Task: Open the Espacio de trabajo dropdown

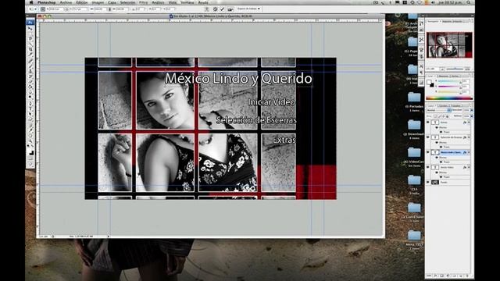Action: [248, 9]
